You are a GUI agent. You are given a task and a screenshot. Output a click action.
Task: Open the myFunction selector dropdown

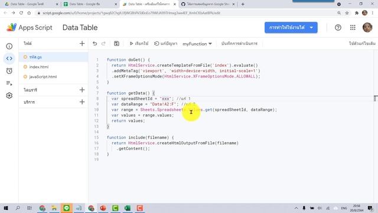click(197, 44)
